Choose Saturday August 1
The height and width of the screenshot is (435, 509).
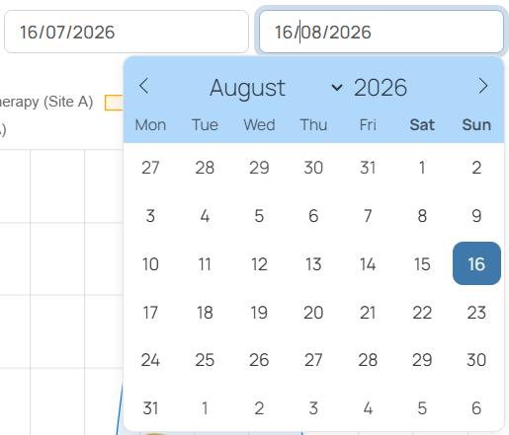[x=422, y=168]
